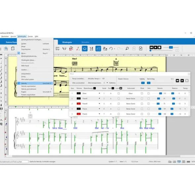195x196 pixels.
Task: Solo the PianoR track with volume 75
Action: point(148,103)
